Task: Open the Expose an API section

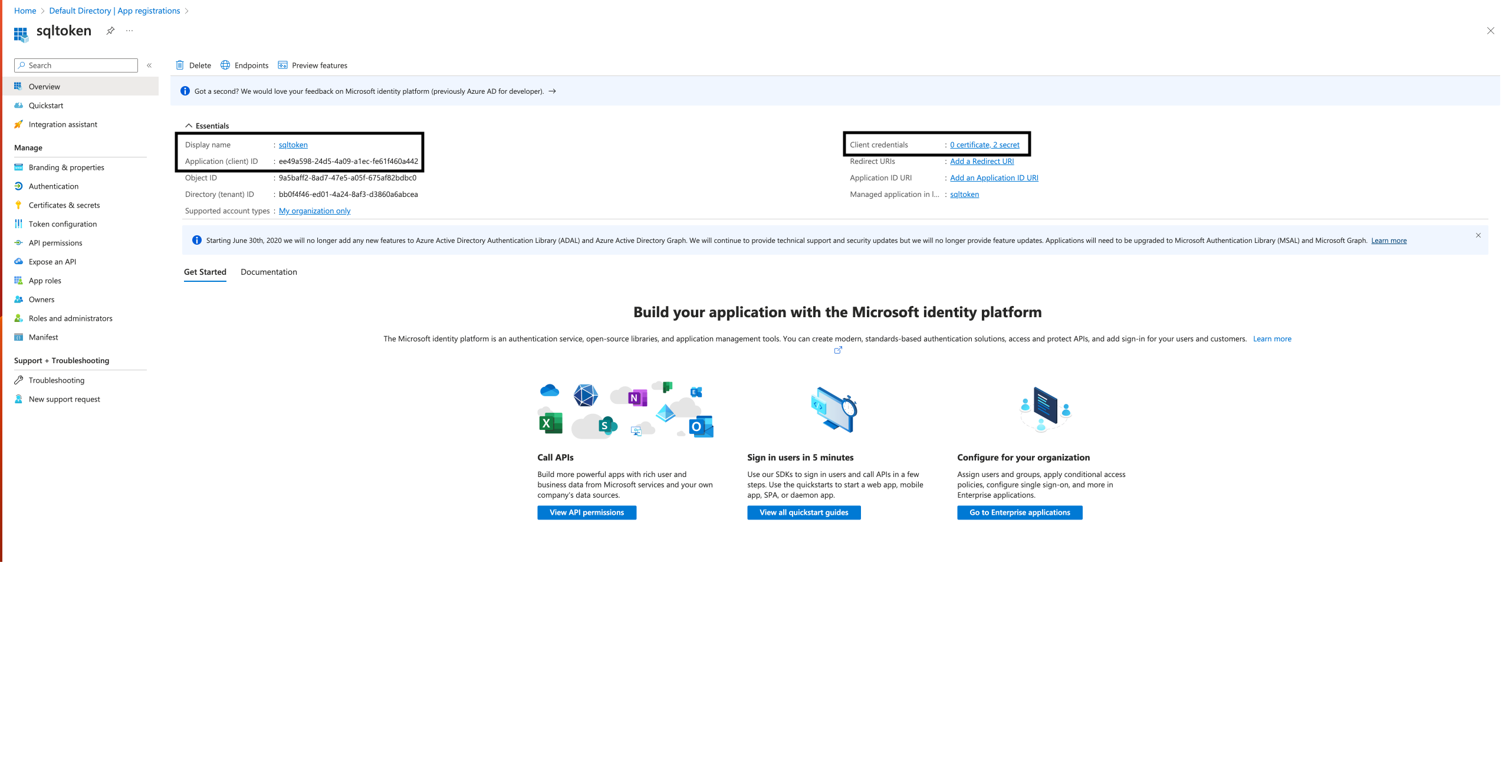Action: (52, 261)
